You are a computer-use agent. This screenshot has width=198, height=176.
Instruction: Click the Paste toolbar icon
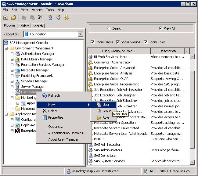coord(32,17)
